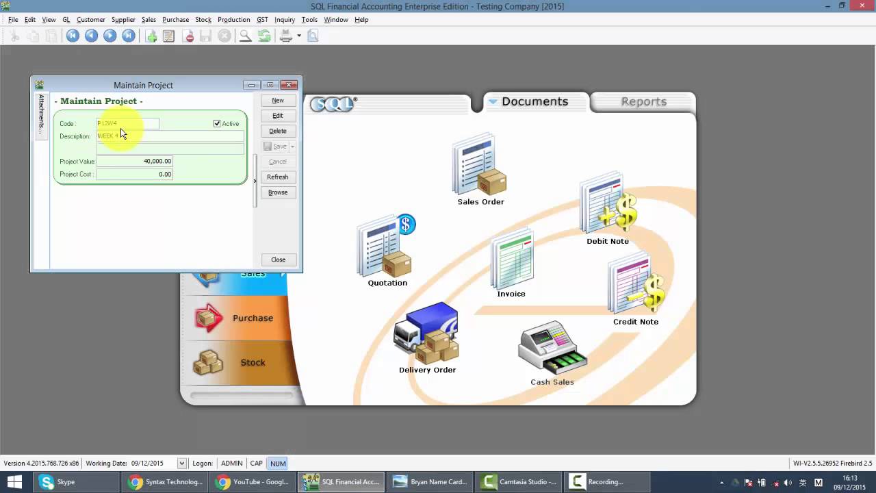Click the edit record toolbar icon
The height and width of the screenshot is (493, 876).
168,36
